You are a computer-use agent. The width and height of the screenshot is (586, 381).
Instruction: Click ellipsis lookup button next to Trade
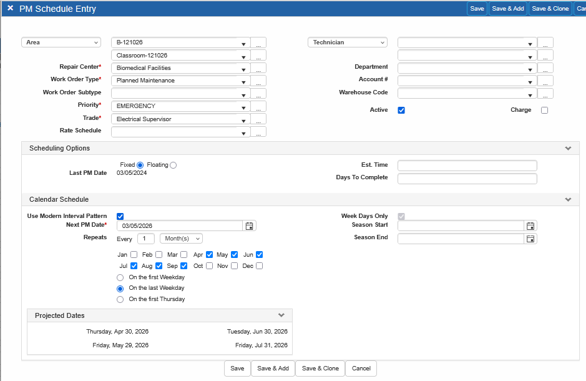pos(258,119)
